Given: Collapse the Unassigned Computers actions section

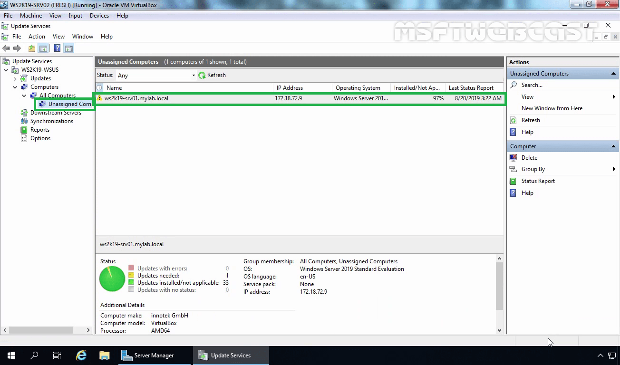Looking at the screenshot, I should coord(613,74).
